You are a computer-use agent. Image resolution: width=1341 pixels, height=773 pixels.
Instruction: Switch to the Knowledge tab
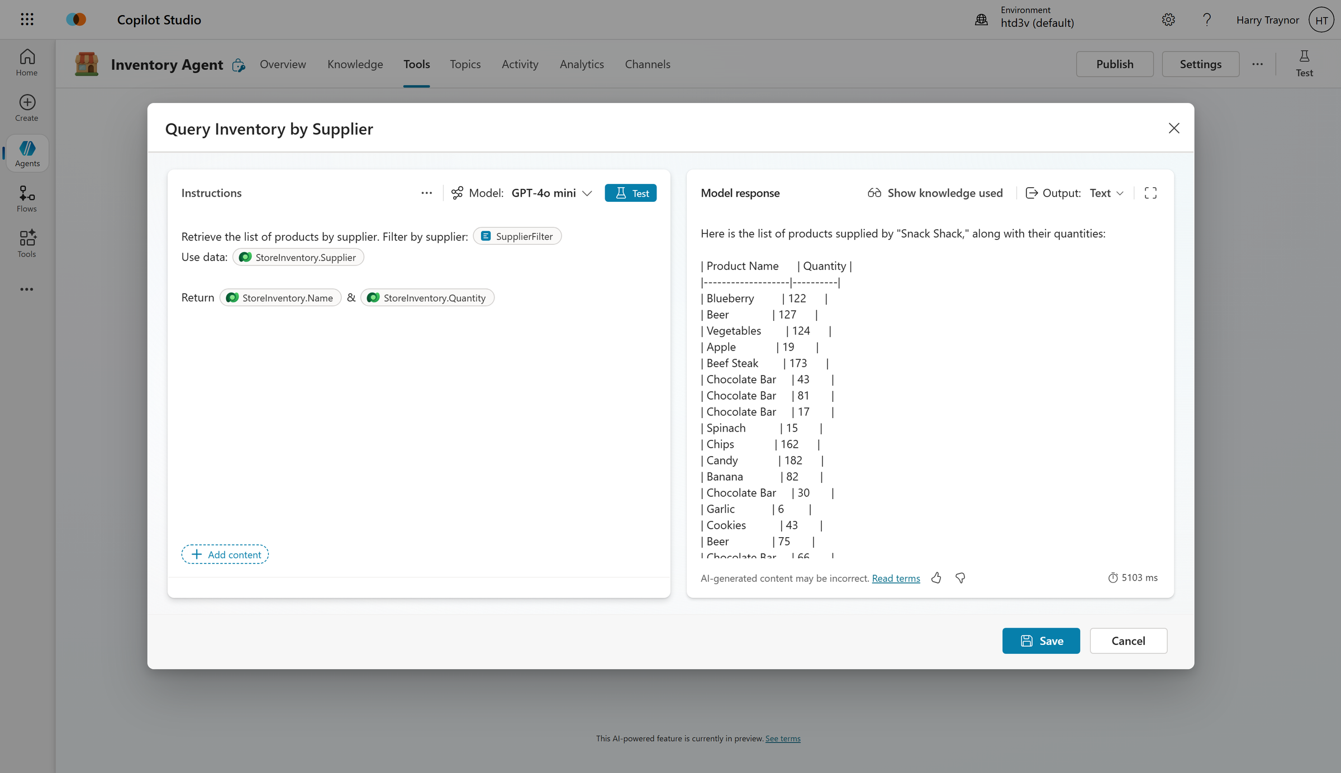(x=355, y=64)
